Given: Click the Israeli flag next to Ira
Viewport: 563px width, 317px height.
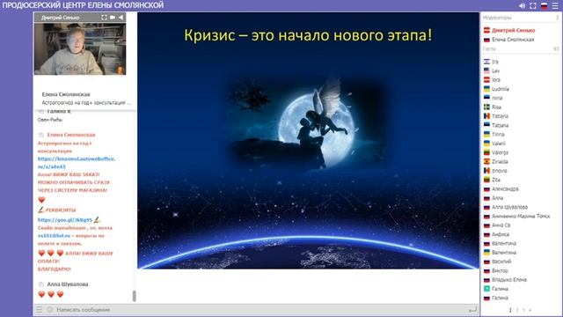Looking at the screenshot, I should click(486, 62).
